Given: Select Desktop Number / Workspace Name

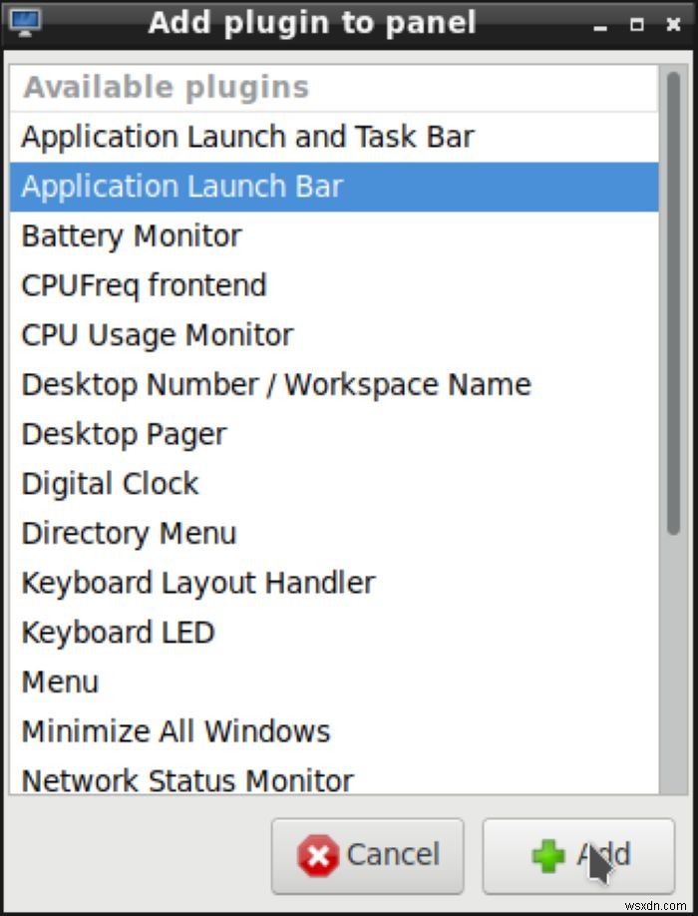Looking at the screenshot, I should 276,384.
